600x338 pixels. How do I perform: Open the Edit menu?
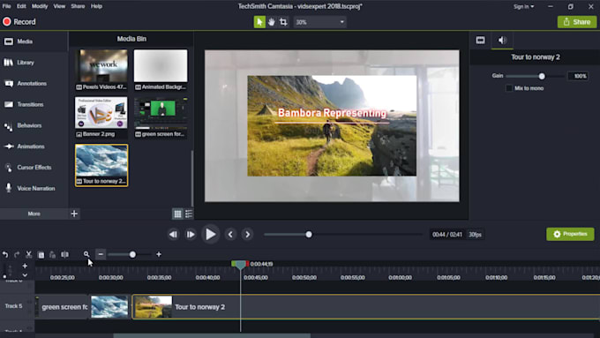click(x=21, y=6)
